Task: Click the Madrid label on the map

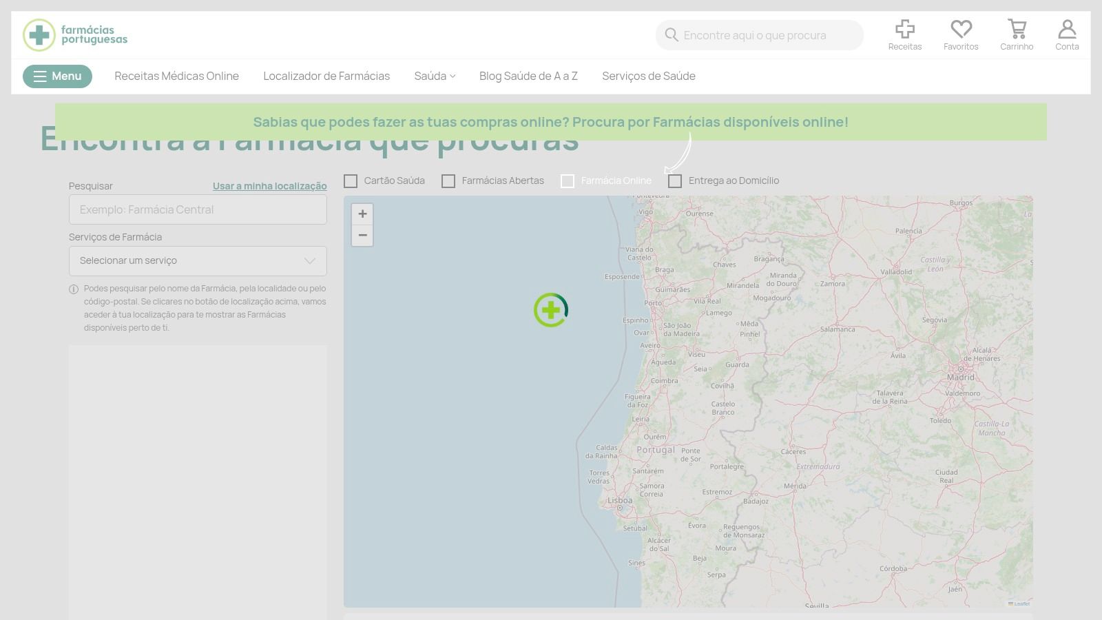Action: click(961, 377)
